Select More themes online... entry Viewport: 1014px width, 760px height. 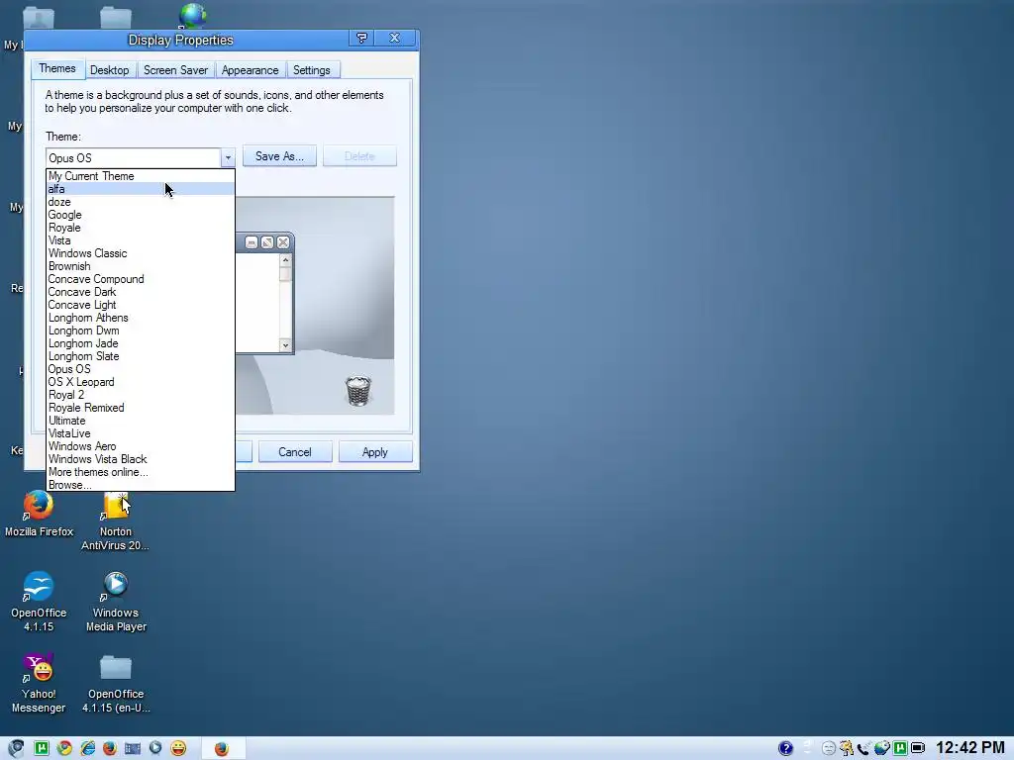point(141,472)
